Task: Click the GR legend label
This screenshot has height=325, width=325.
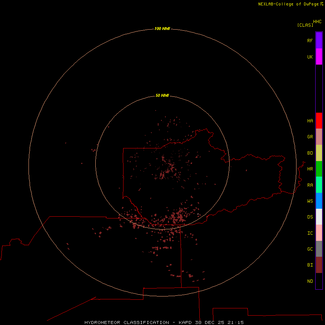Action: [x=310, y=137]
